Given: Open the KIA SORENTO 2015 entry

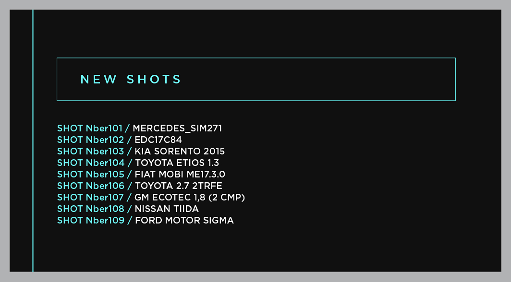Looking at the screenshot, I should coord(180,151).
